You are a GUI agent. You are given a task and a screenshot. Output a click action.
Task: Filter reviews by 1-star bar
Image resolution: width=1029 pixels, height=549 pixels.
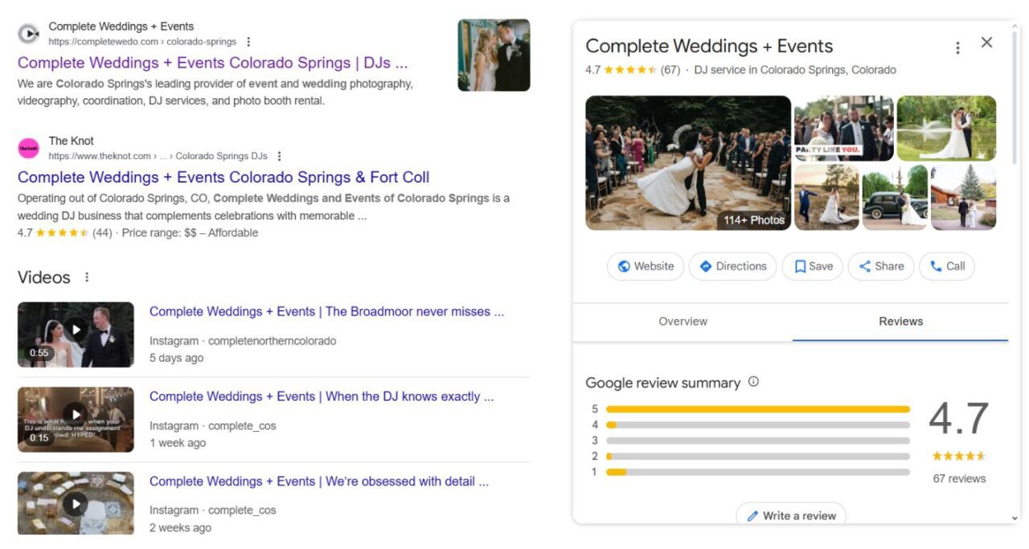tap(758, 472)
